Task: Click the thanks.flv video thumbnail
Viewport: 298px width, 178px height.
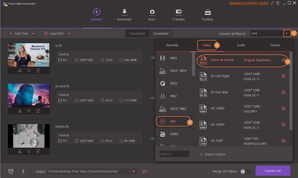Action: 29,136
